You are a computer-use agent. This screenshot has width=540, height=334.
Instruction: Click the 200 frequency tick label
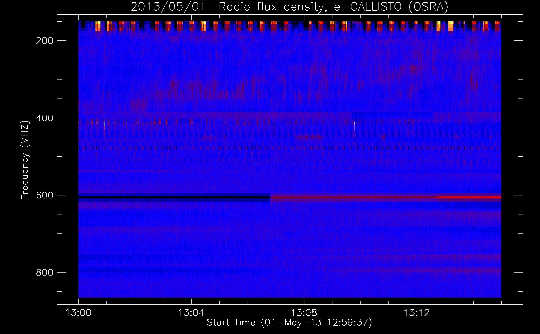click(x=44, y=41)
